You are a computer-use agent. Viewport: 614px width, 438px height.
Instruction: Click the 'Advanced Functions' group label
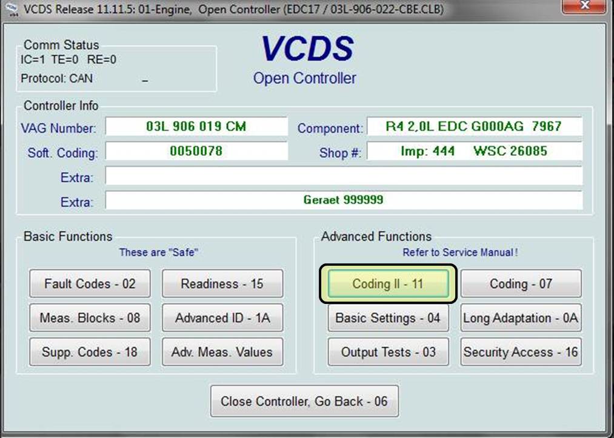376,236
